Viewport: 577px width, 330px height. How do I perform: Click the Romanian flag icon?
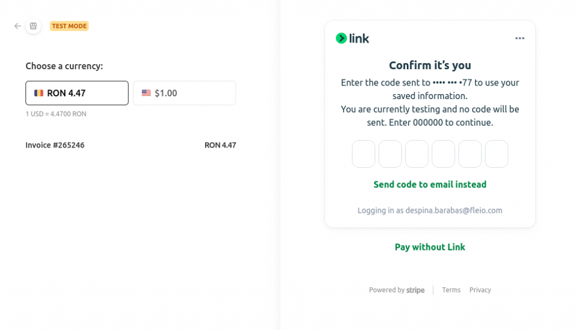pyautogui.click(x=39, y=93)
